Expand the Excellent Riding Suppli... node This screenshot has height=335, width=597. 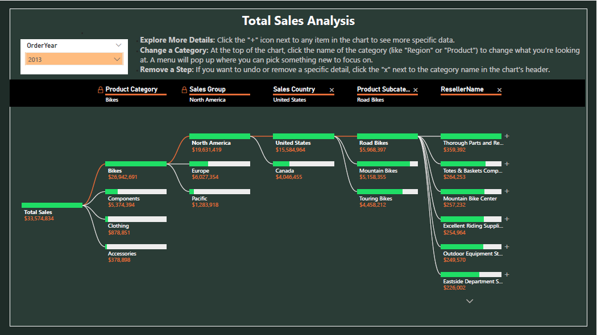[x=507, y=219]
